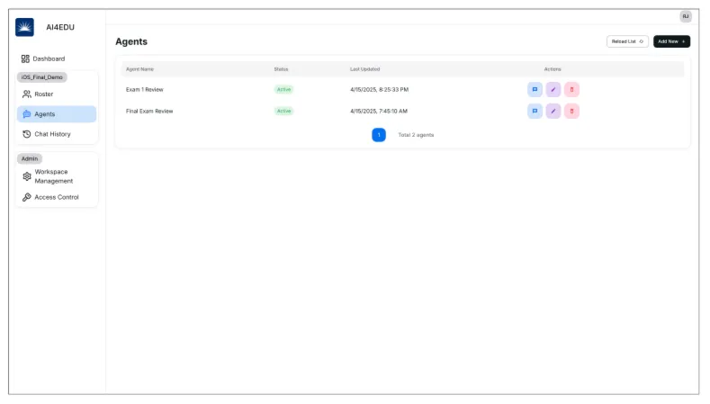The image size is (710, 404).
Task: Open the Roster section
Action: (43, 94)
